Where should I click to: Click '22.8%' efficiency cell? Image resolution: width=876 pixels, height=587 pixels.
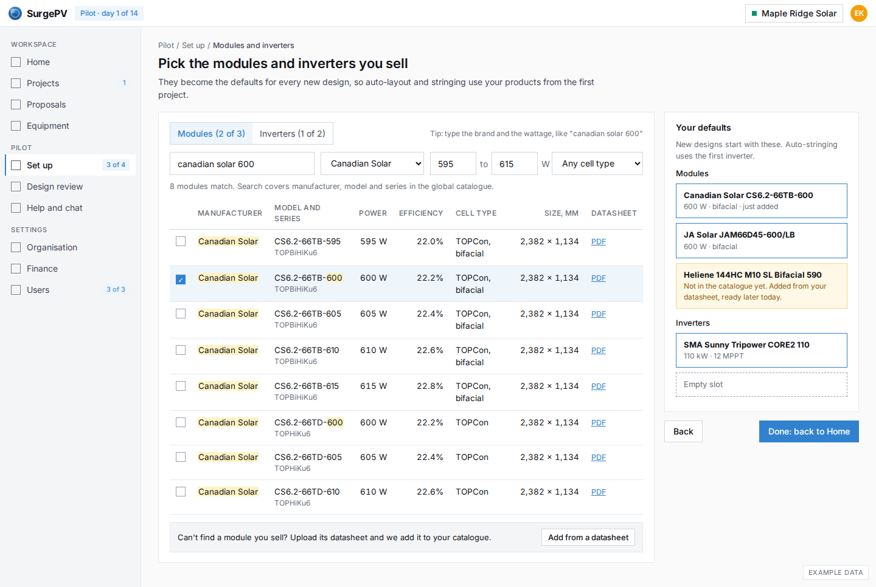(430, 386)
